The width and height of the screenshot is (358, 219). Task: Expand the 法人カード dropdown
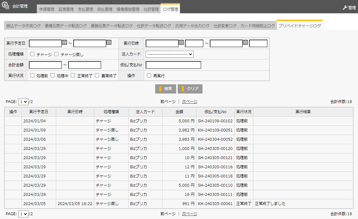(170, 54)
